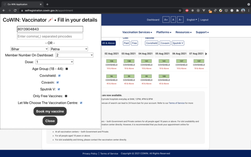Screen dimensions: 251x157
Task: Click the comma separated pincodes field
Action: coord(50,37)
